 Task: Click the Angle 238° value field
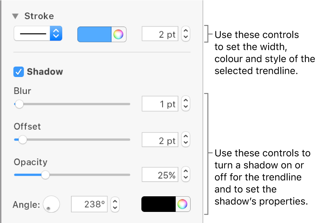pos(90,204)
